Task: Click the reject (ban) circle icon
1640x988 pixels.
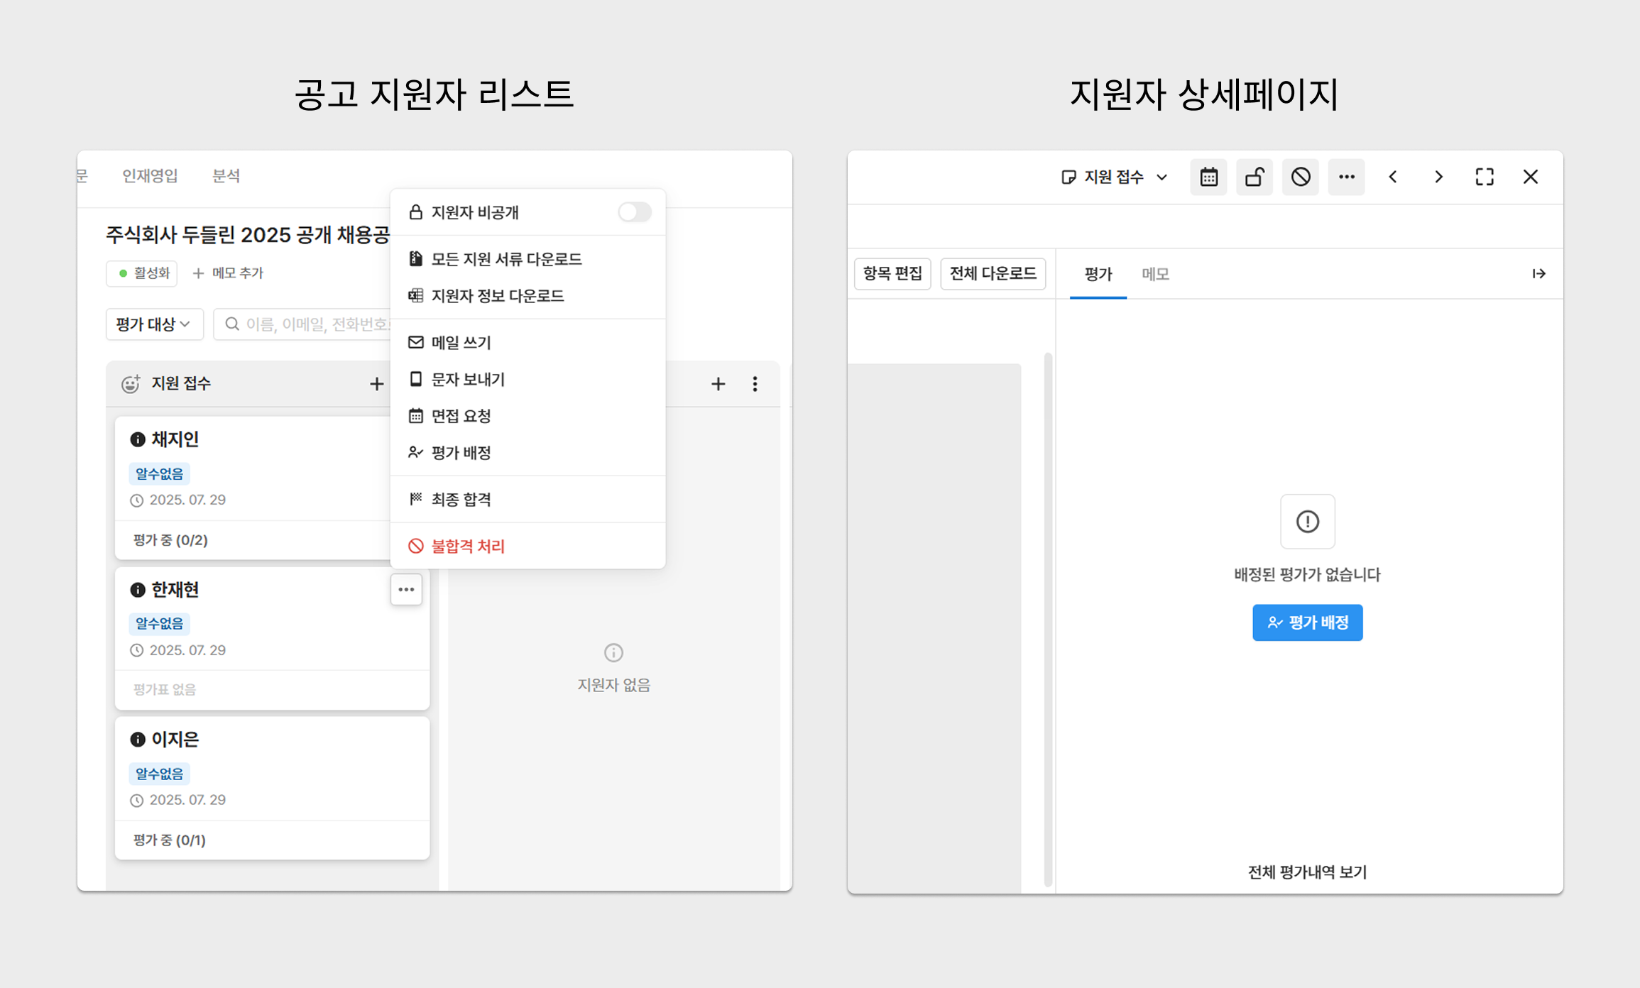Action: [1301, 177]
